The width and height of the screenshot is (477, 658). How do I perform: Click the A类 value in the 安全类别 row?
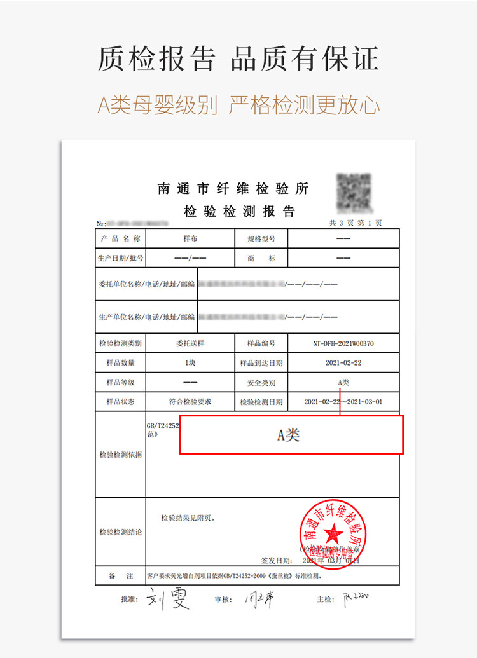click(x=343, y=383)
